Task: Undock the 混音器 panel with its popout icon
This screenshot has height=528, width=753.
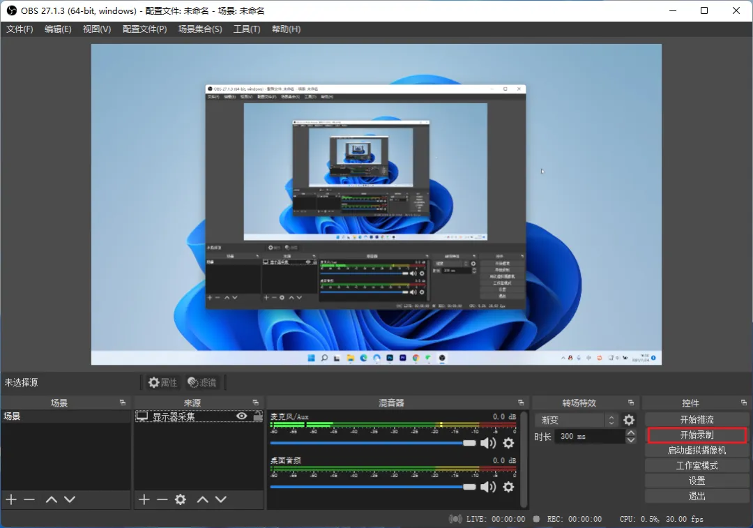Action: (x=521, y=402)
